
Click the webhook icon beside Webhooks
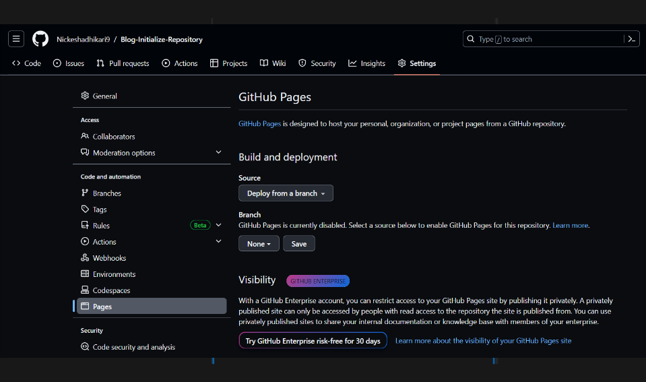coord(85,257)
